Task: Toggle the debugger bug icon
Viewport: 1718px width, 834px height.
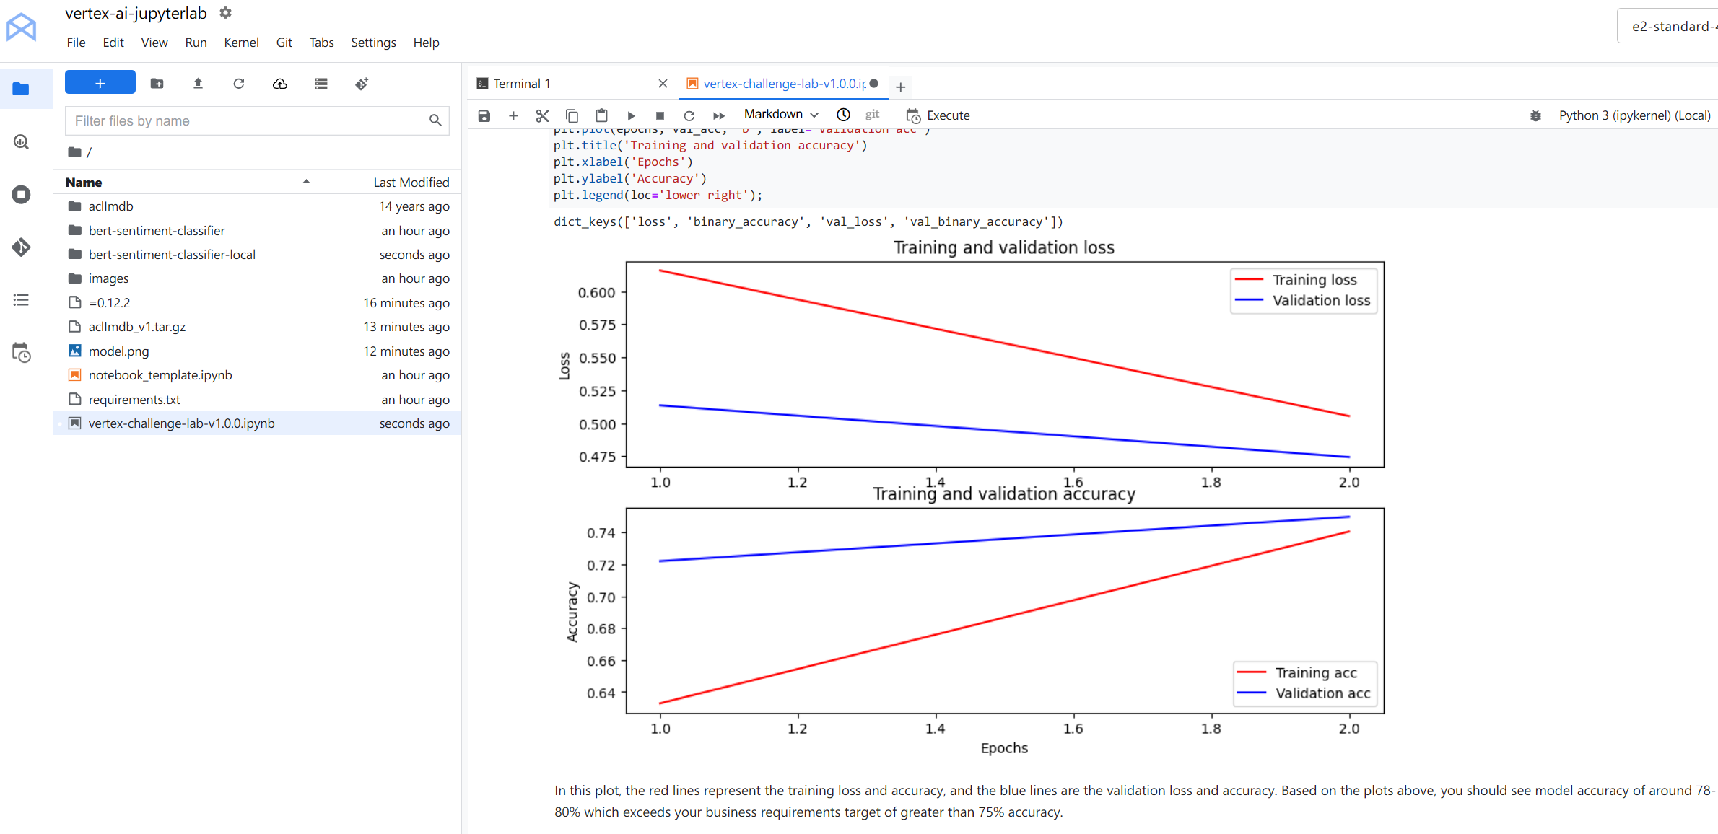Action: (x=1535, y=115)
